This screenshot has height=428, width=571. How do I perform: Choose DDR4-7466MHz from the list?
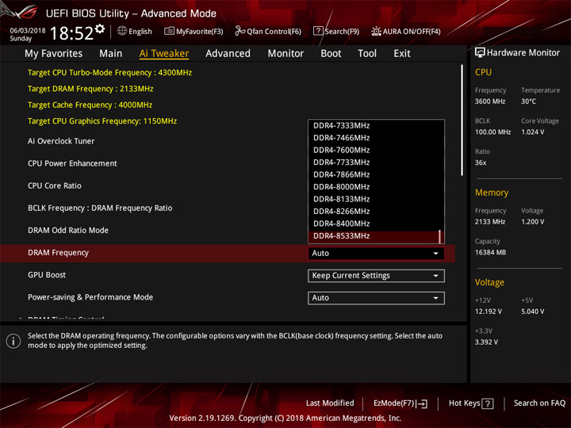point(376,138)
